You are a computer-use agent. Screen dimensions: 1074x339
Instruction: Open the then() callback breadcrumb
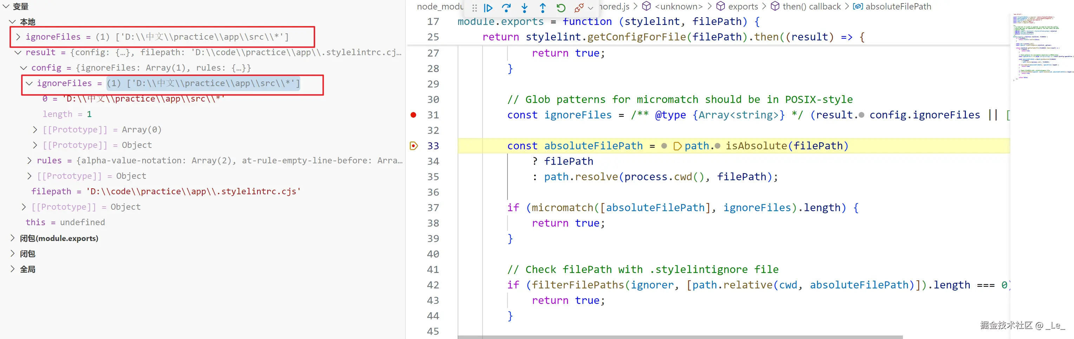811,6
